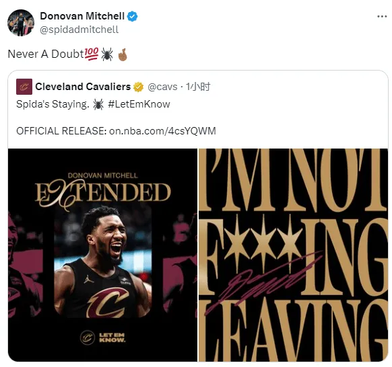Click the Spida's Staying quoted tweet text
392x367 pixels.
coord(53,104)
